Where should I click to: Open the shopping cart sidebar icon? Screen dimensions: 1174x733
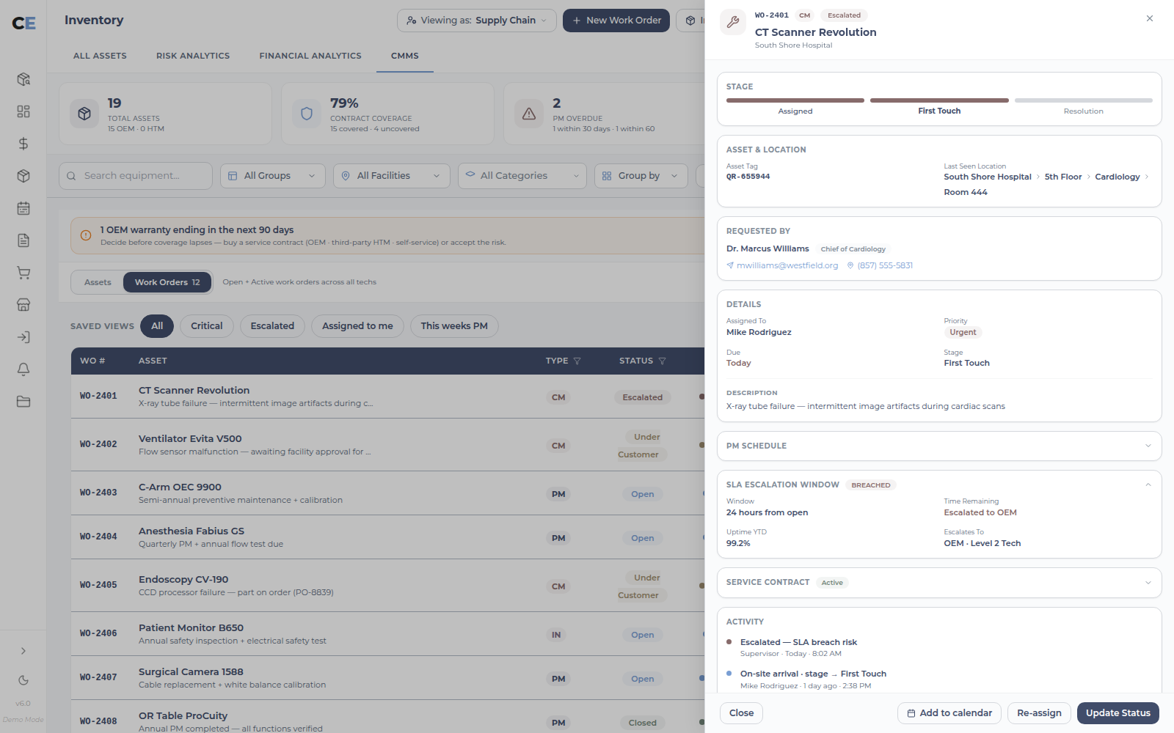[23, 273]
